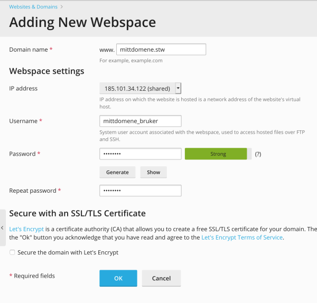This screenshot has width=317, height=303.
Task: Open the Let's Encrypt link
Action: click(26, 229)
